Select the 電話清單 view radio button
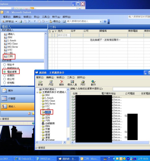150x161 pixels. 5,72
